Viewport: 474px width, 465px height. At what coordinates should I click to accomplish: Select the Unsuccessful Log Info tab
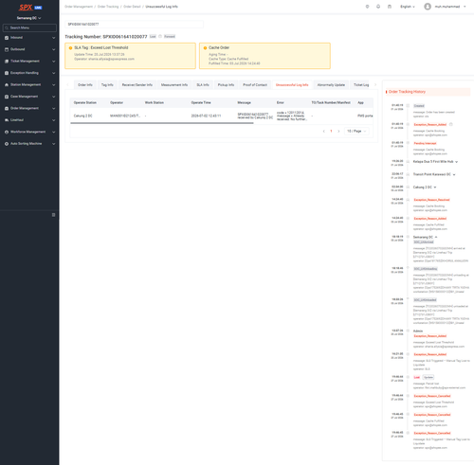coord(292,85)
